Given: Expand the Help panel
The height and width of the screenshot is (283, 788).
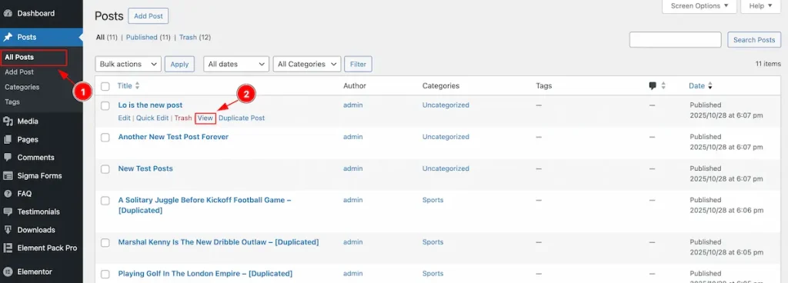Looking at the screenshot, I should (760, 6).
